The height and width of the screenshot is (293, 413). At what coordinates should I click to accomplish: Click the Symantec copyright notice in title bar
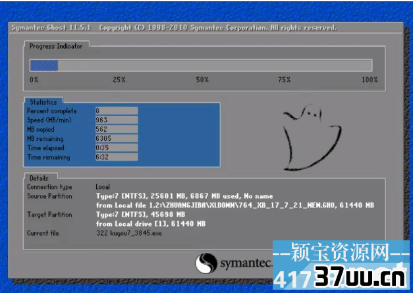click(x=218, y=28)
